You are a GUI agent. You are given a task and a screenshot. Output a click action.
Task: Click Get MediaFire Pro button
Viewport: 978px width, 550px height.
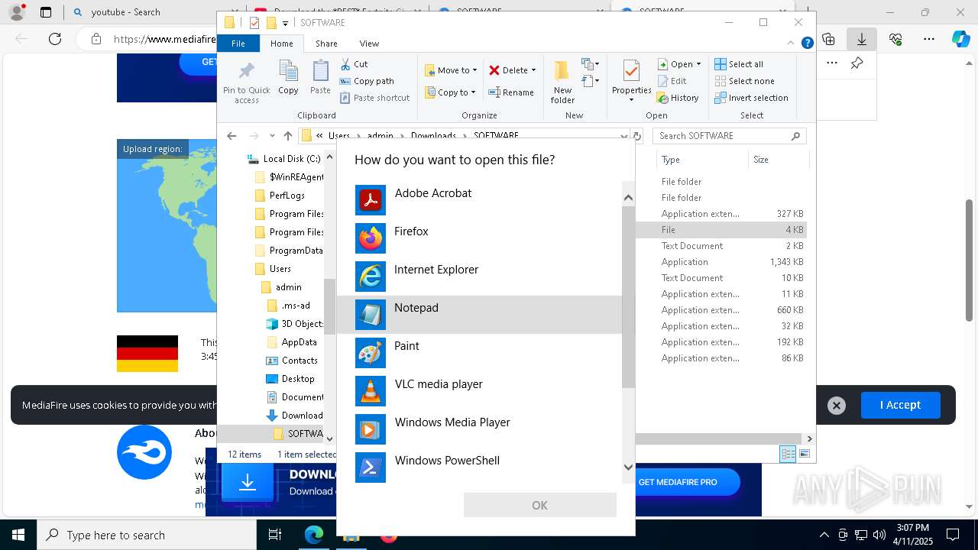[678, 482]
